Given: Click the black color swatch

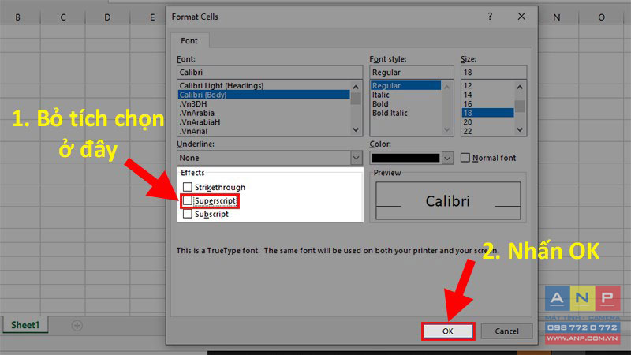Looking at the screenshot, I should (x=405, y=158).
